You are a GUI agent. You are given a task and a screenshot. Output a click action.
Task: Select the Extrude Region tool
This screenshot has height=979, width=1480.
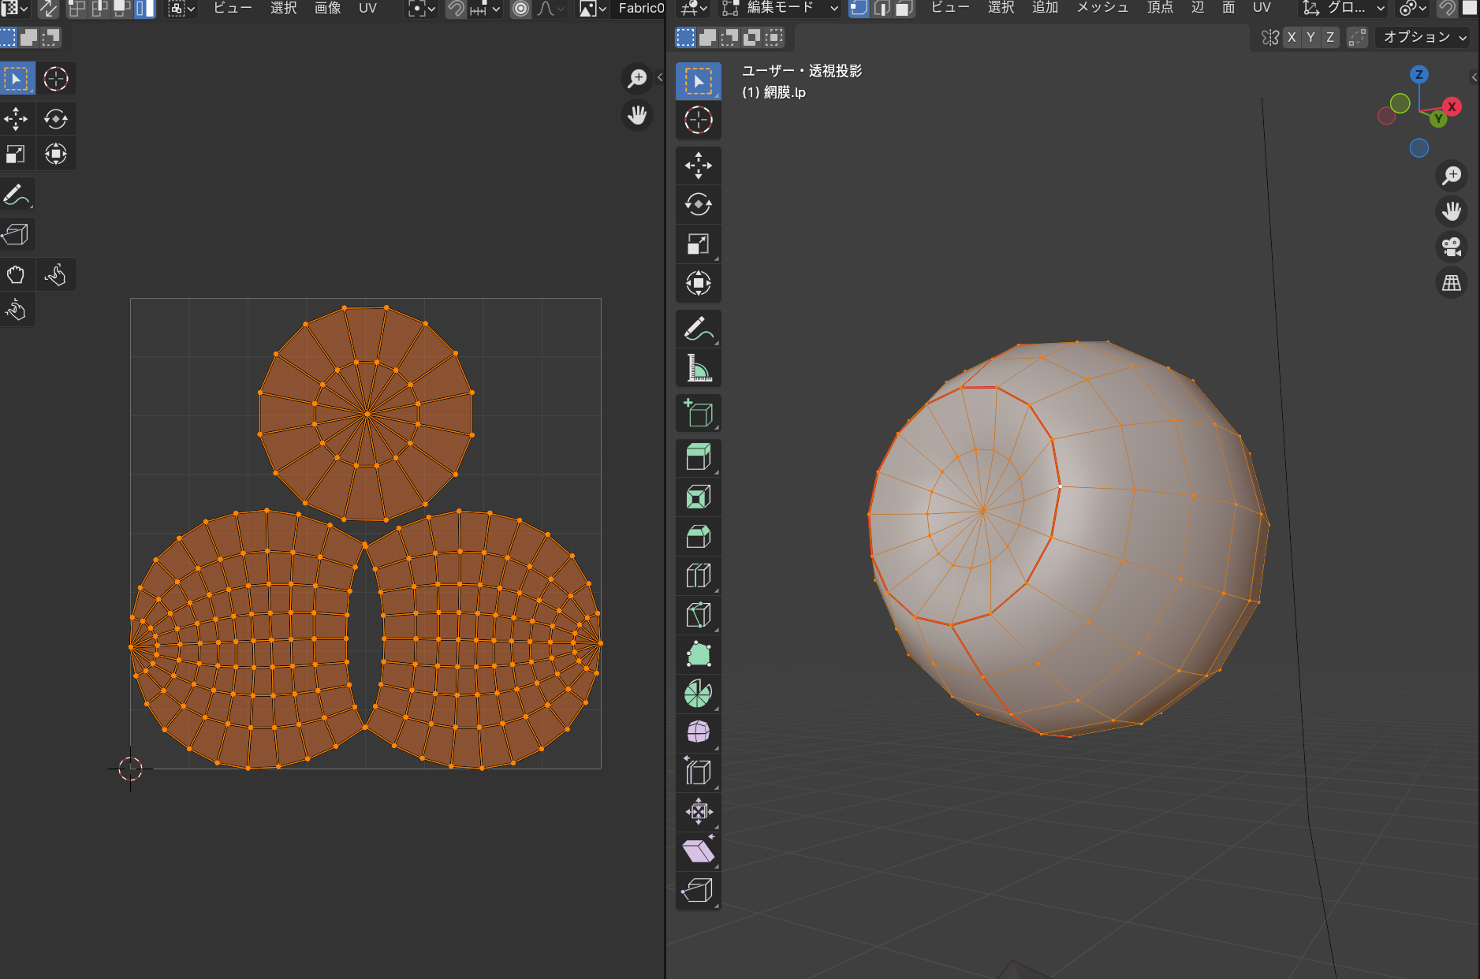pyautogui.click(x=698, y=457)
